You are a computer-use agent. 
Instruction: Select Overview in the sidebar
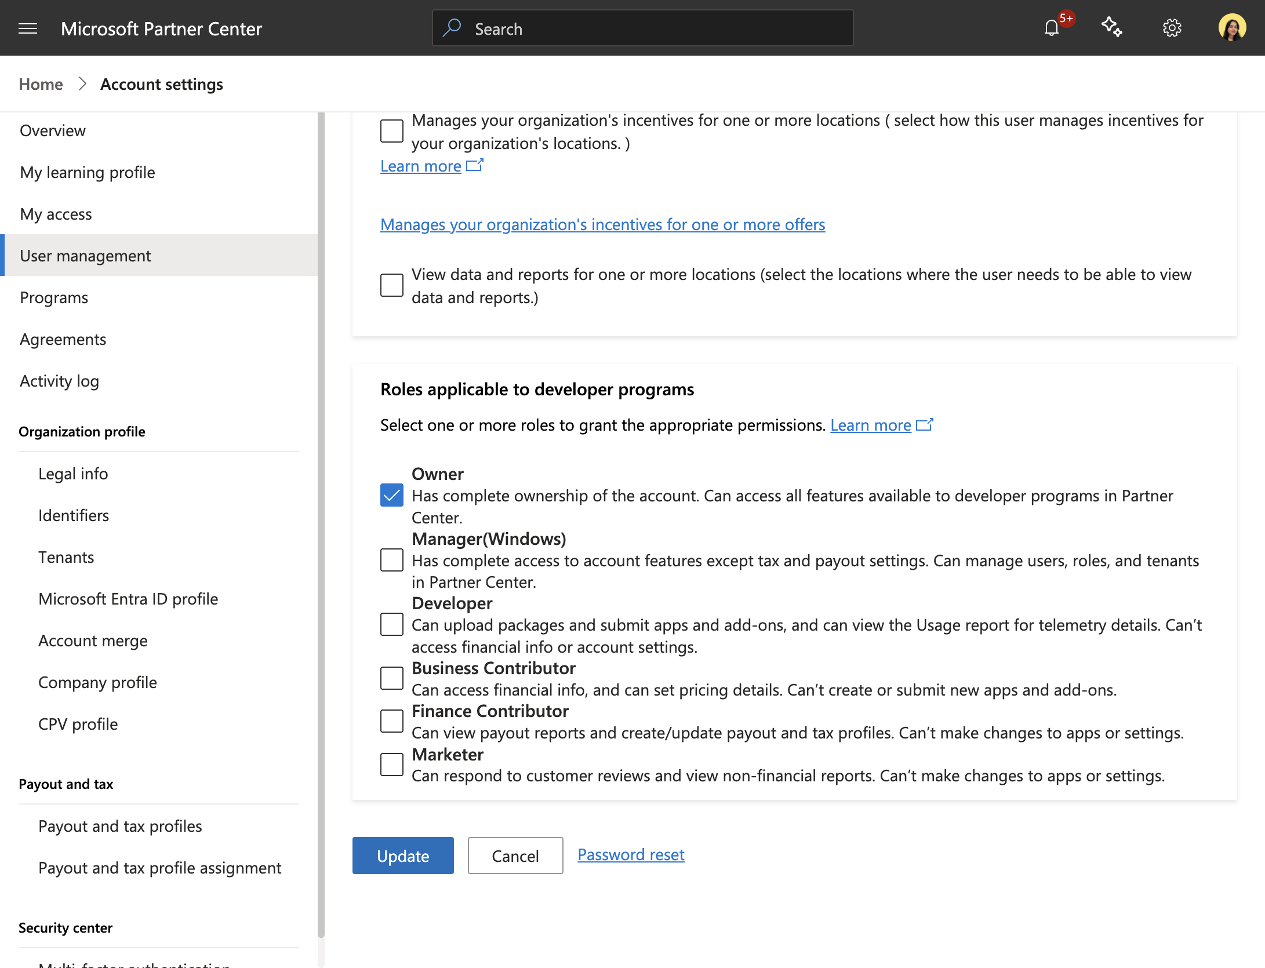159,130
